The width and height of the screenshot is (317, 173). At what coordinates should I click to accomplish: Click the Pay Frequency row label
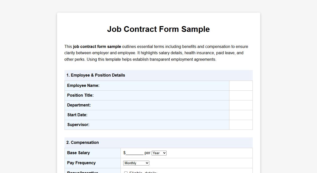81,163
